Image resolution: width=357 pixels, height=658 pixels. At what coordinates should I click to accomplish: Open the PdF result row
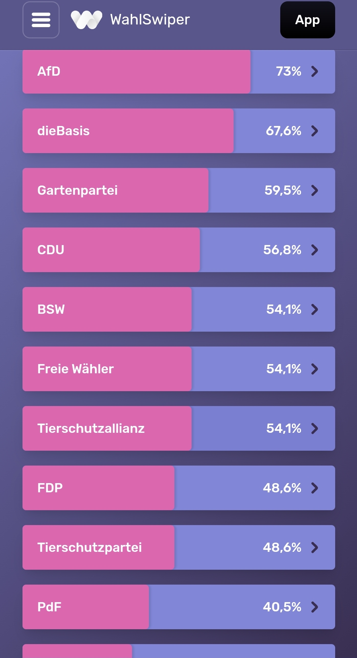point(179,607)
